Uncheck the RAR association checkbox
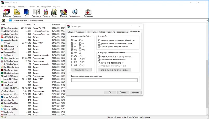 [x=72, y=40]
